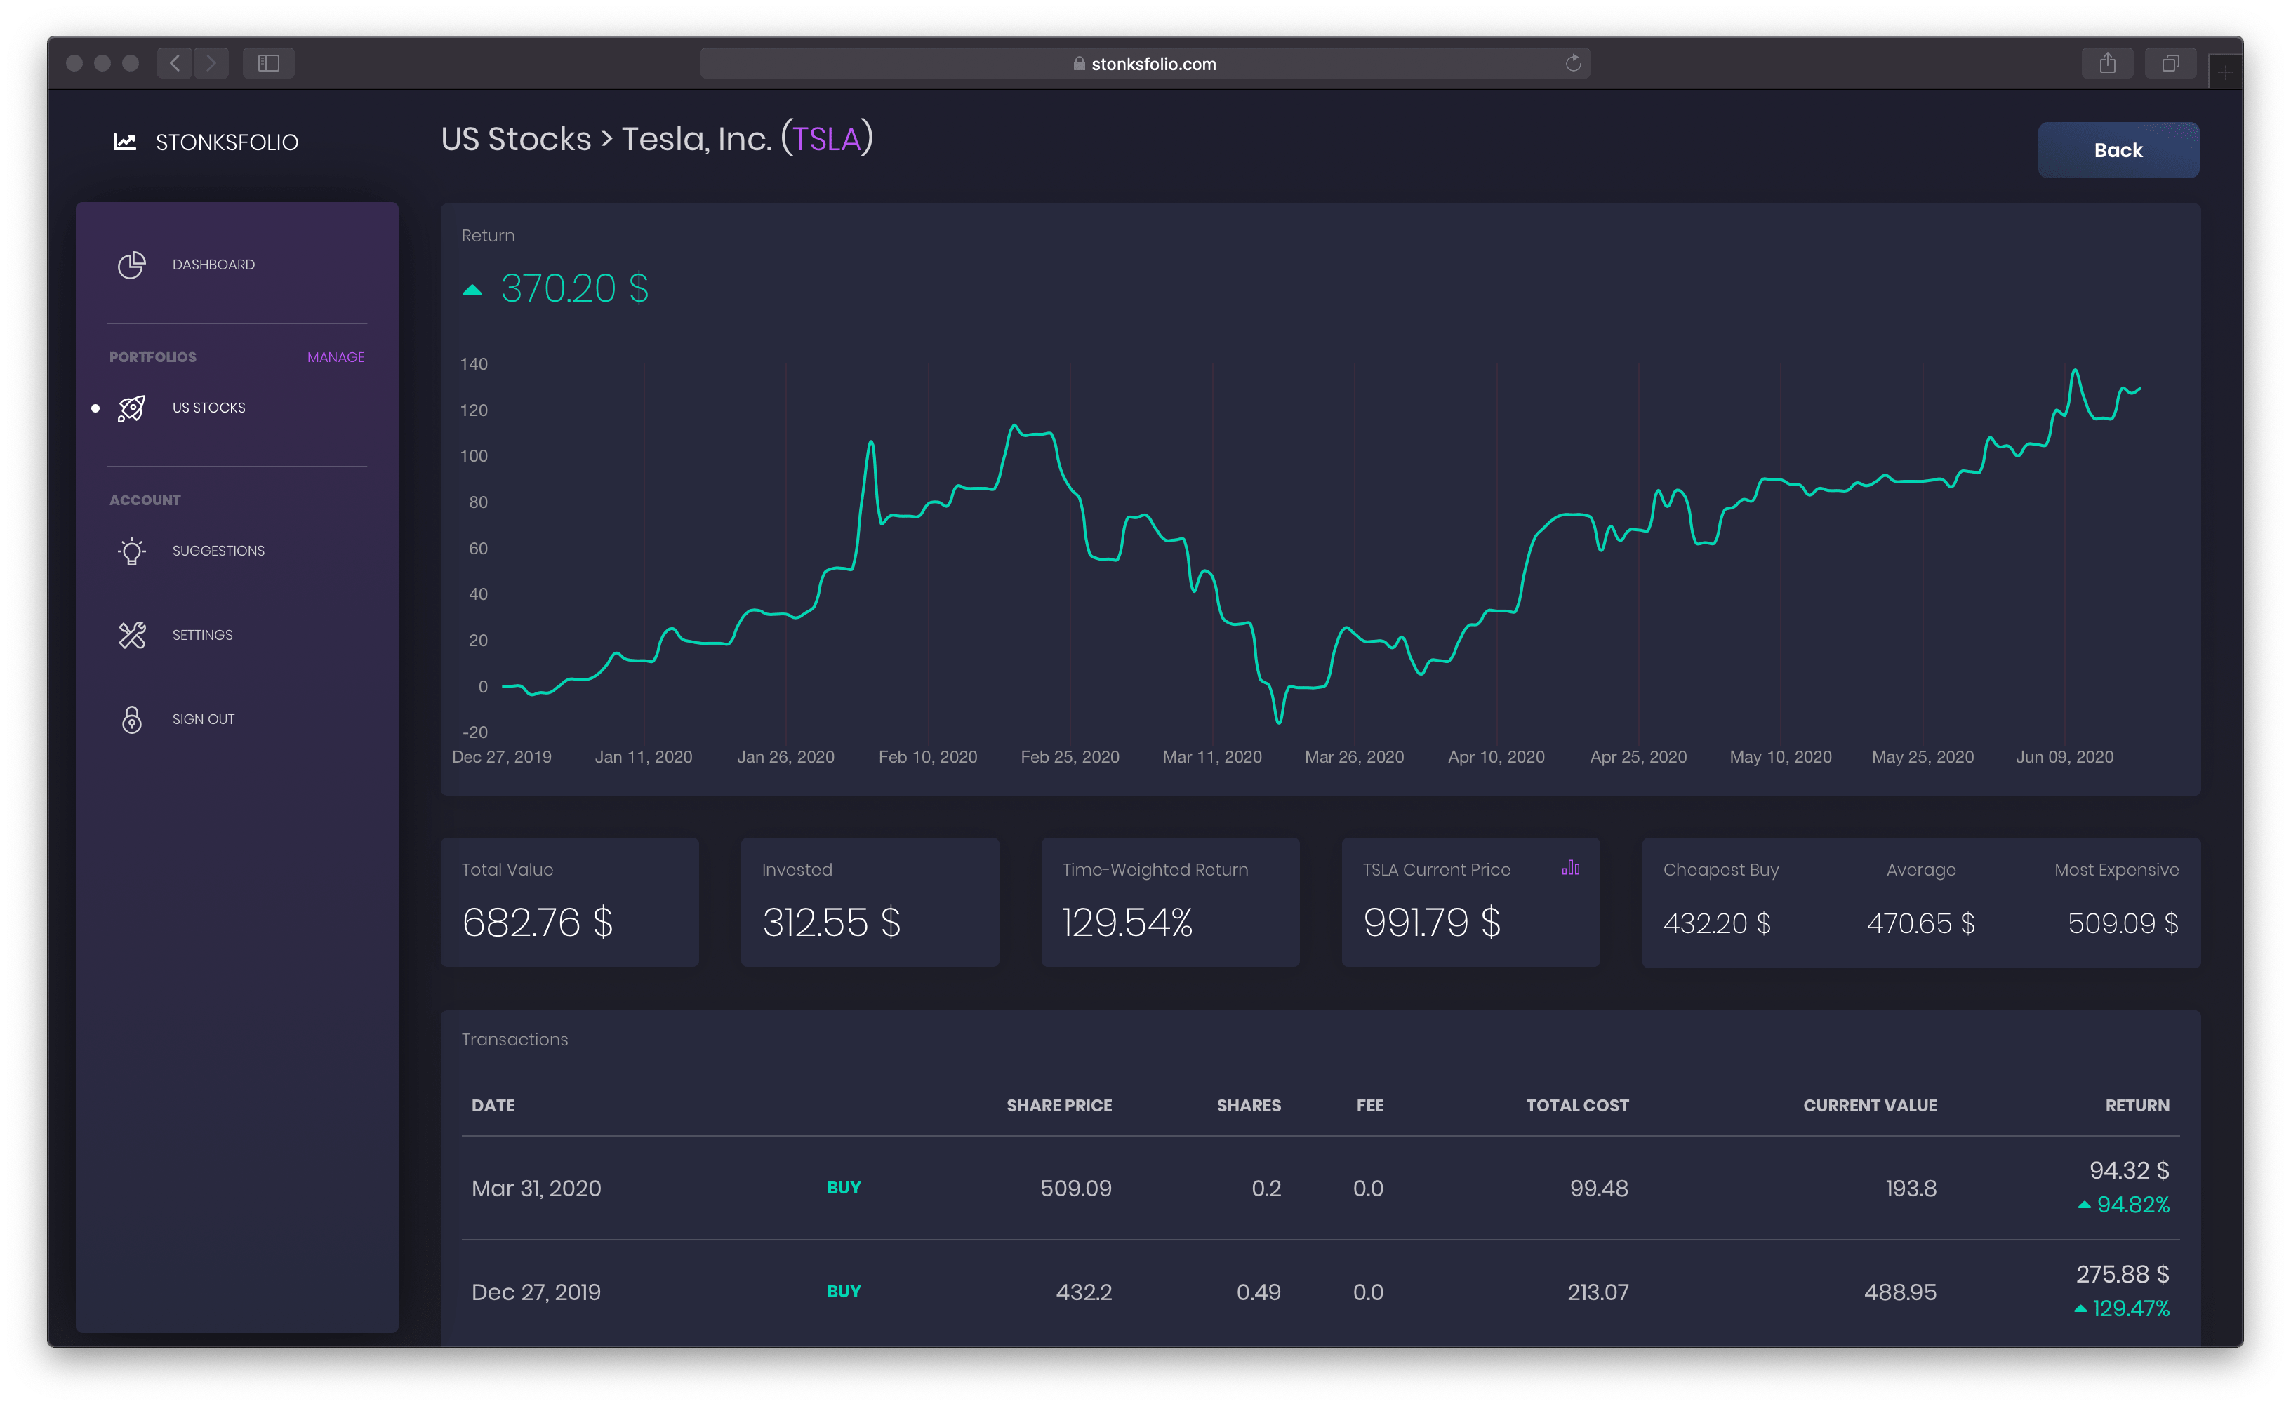Click the Manage portfolios link
Image resolution: width=2291 pixels, height=1406 pixels.
[336, 358]
